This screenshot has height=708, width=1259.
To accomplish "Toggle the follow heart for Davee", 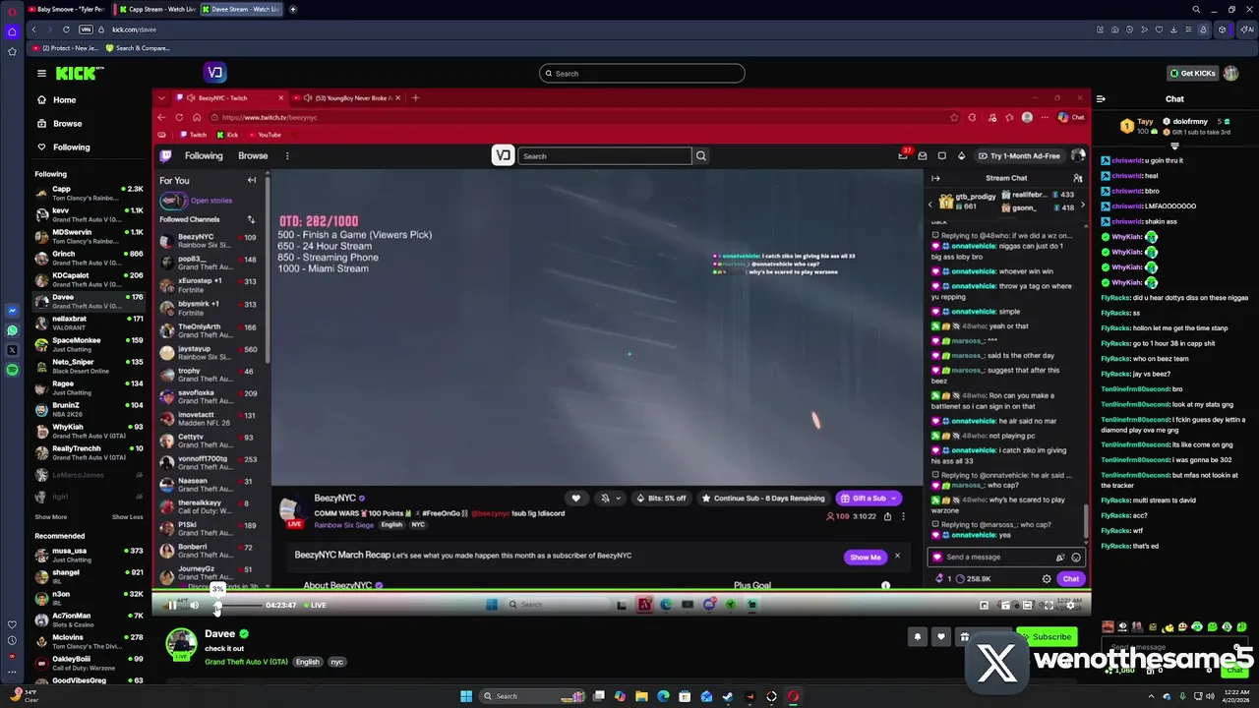I will pos(940,636).
